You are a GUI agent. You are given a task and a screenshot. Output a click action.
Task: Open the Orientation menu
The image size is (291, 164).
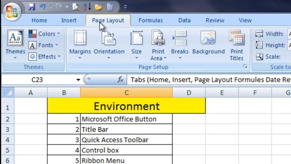tap(109, 45)
